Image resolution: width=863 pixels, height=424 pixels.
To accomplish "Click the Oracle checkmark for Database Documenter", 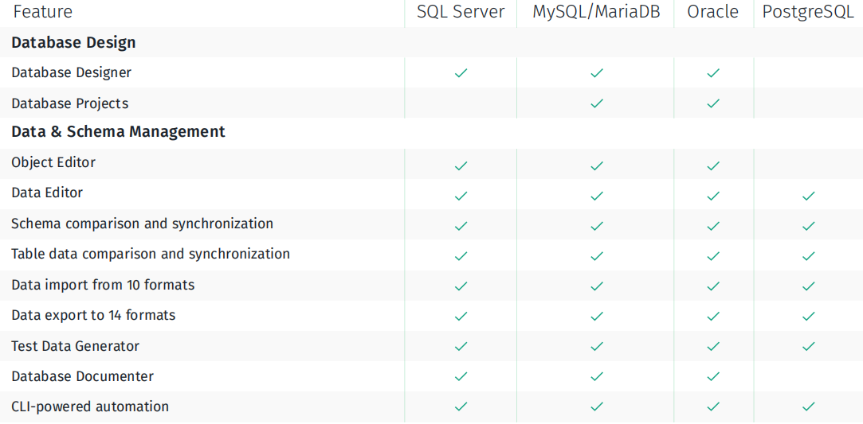I will (x=712, y=376).
